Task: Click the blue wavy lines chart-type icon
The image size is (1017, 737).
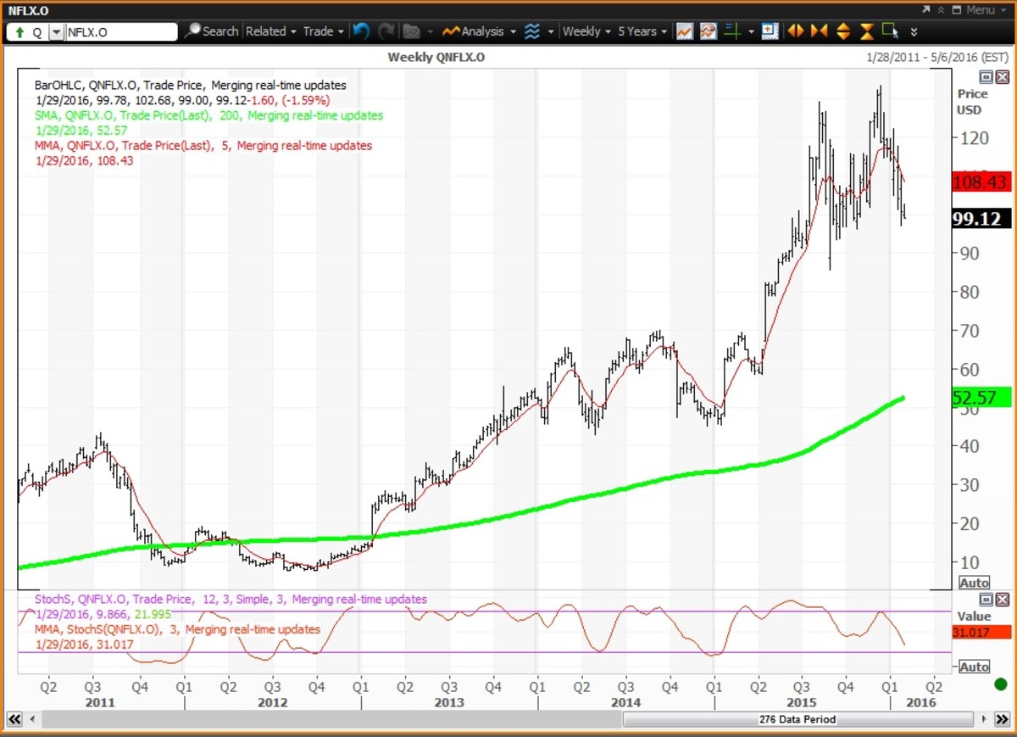Action: pos(532,31)
